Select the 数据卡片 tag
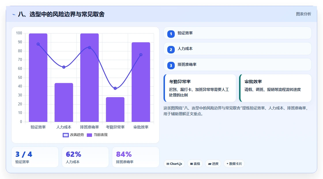Screen dimensions: 323x179 [x=234, y=164]
